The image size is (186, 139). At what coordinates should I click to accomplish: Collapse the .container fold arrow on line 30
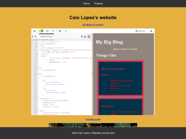37,99
